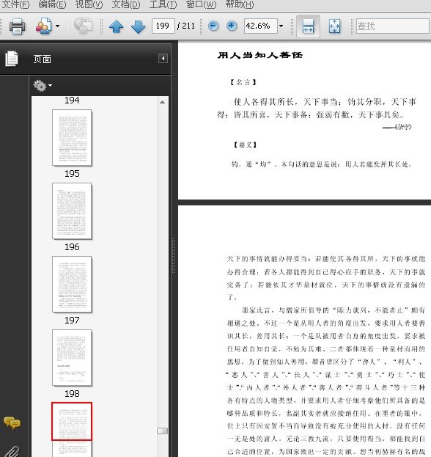The width and height of the screenshot is (431, 457).
Task: Open the 工具(T) menu
Action: 163,4
